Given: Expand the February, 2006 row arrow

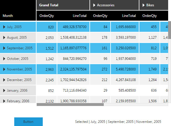Looking at the screenshot, I should pyautogui.click(x=4, y=101).
